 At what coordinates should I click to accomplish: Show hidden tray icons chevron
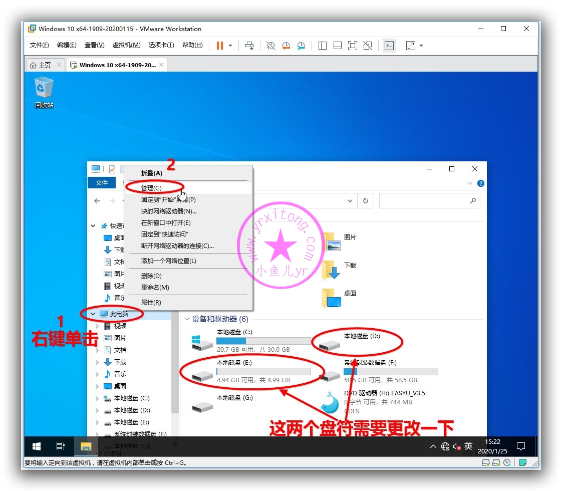coord(433,446)
